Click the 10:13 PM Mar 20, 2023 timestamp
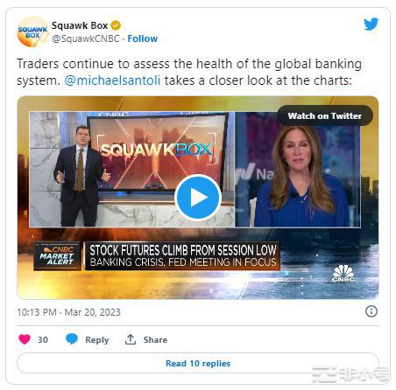Image resolution: width=396 pixels, height=390 pixels. [68, 312]
